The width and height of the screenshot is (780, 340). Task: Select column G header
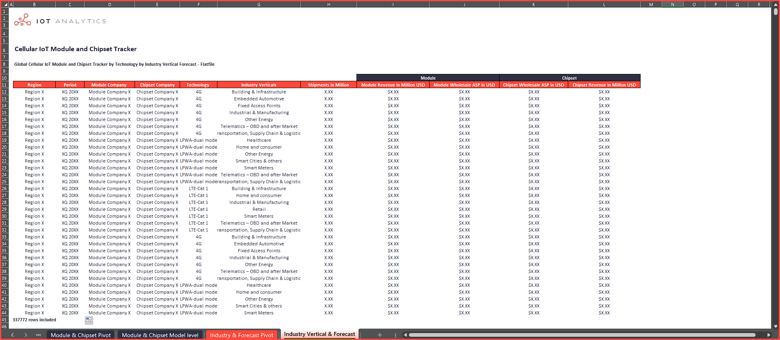pyautogui.click(x=259, y=4)
